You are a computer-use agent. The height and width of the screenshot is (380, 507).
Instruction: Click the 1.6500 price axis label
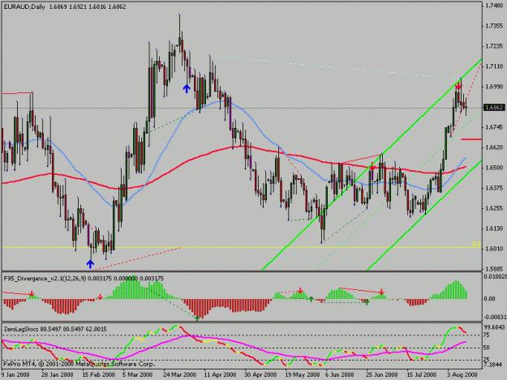[x=494, y=168]
